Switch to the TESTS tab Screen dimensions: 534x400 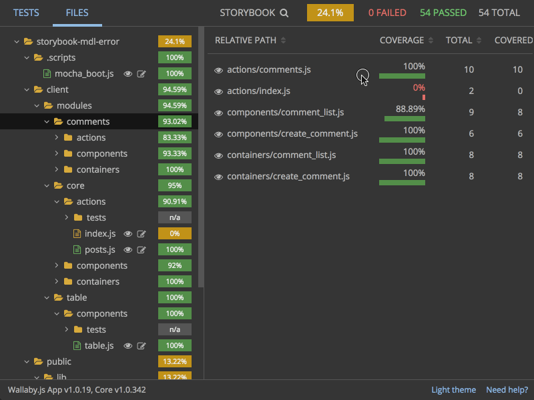point(26,13)
